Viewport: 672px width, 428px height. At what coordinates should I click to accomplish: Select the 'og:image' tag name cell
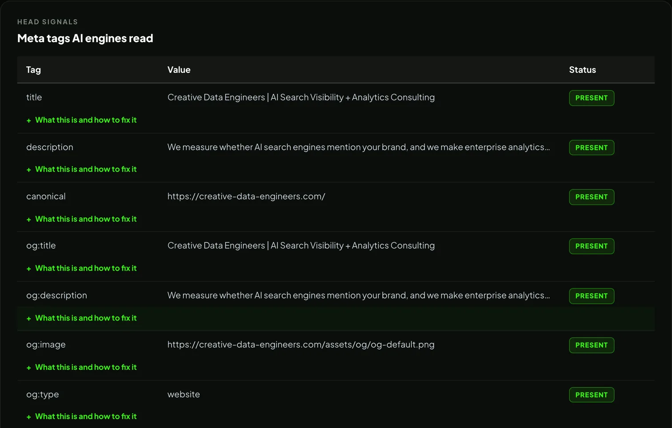click(46, 345)
